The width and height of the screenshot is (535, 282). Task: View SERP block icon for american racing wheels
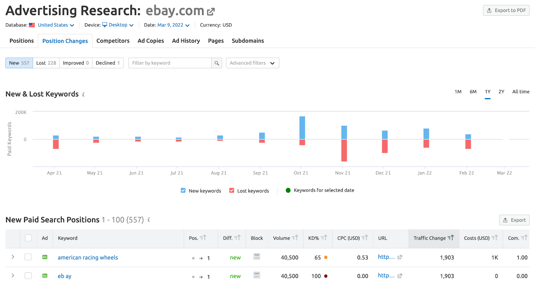pos(257,257)
